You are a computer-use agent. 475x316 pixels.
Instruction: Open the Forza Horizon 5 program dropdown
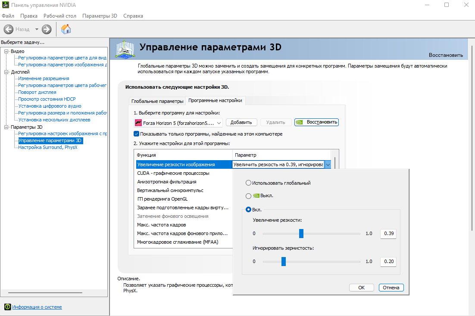178,123
